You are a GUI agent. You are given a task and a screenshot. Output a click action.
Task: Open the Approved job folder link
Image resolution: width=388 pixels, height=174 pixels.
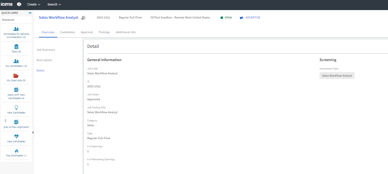[94, 99]
